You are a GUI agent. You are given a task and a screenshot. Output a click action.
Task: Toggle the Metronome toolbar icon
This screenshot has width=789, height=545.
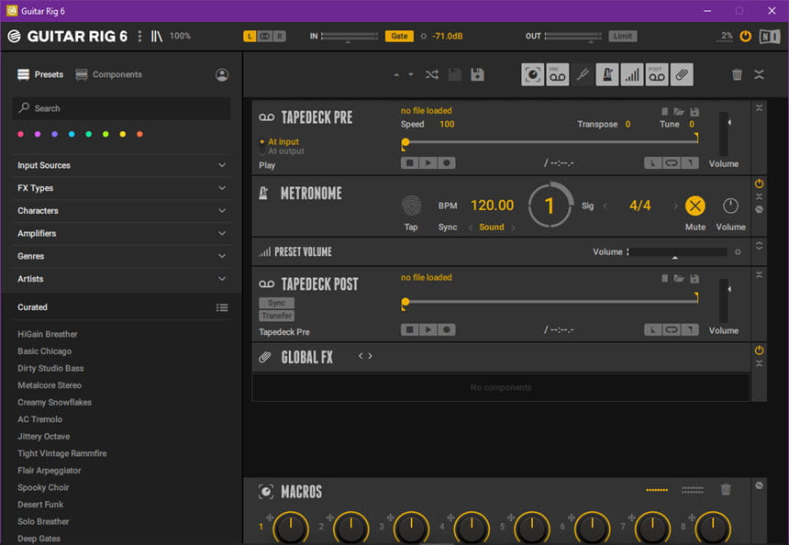pos(607,75)
